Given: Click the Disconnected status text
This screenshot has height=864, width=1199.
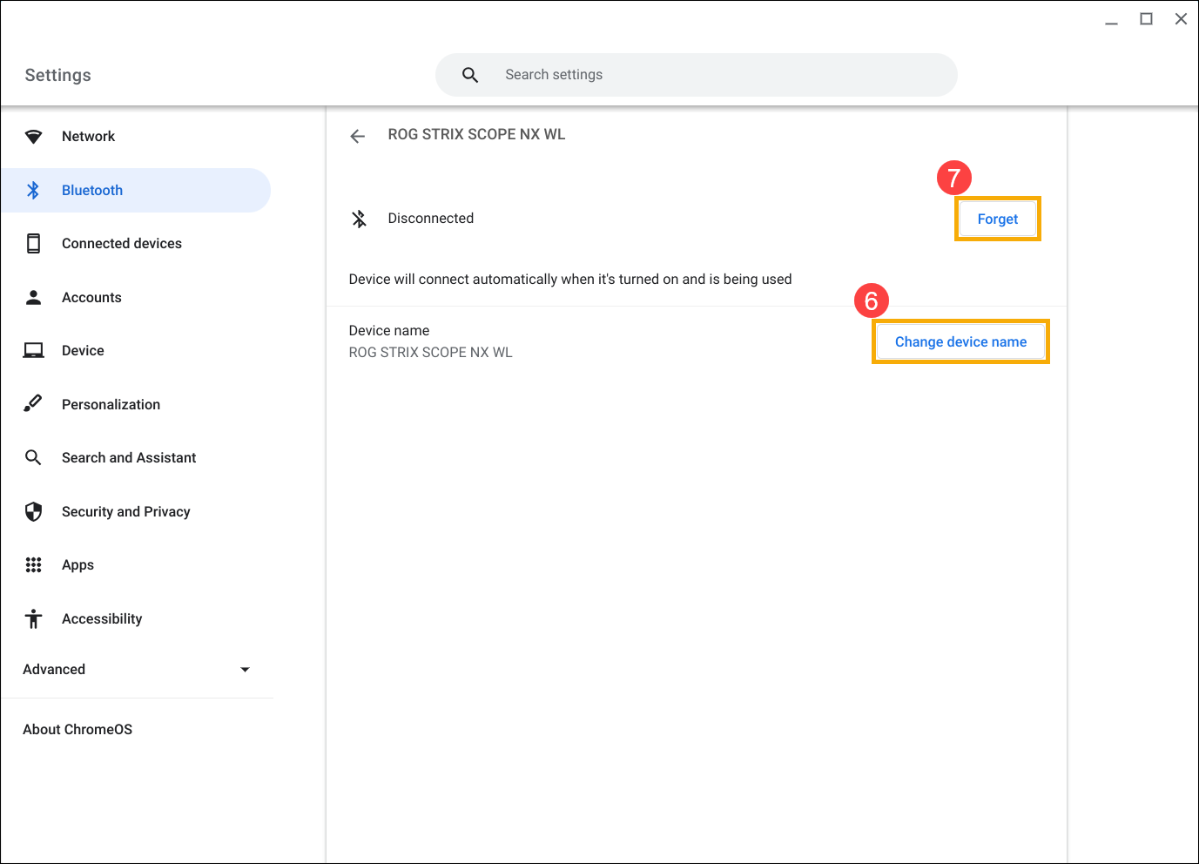Looking at the screenshot, I should pos(431,219).
